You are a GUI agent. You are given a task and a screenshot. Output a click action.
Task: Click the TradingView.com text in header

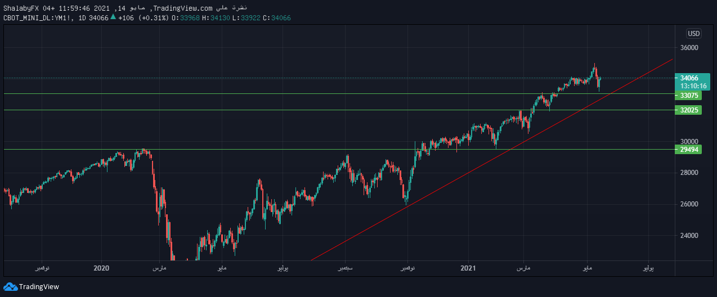183,8
